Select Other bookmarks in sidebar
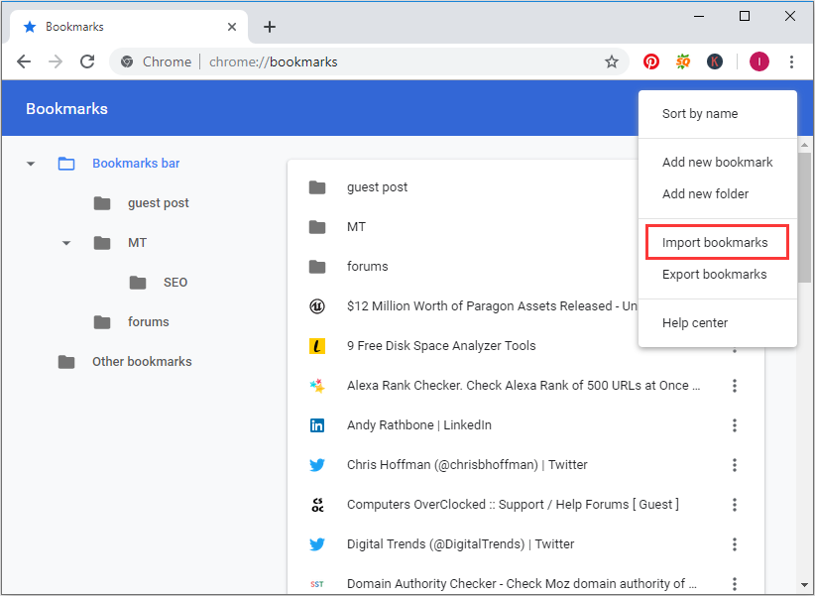This screenshot has width=815, height=596. point(142,361)
